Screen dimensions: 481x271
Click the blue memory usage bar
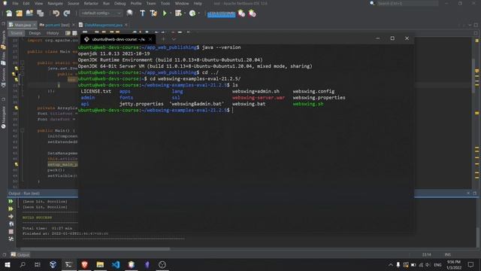point(221,14)
